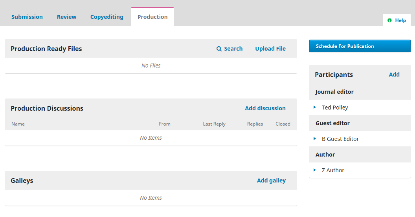Click Schedule For Publication button
This screenshot has width=415, height=217.
[360, 46]
